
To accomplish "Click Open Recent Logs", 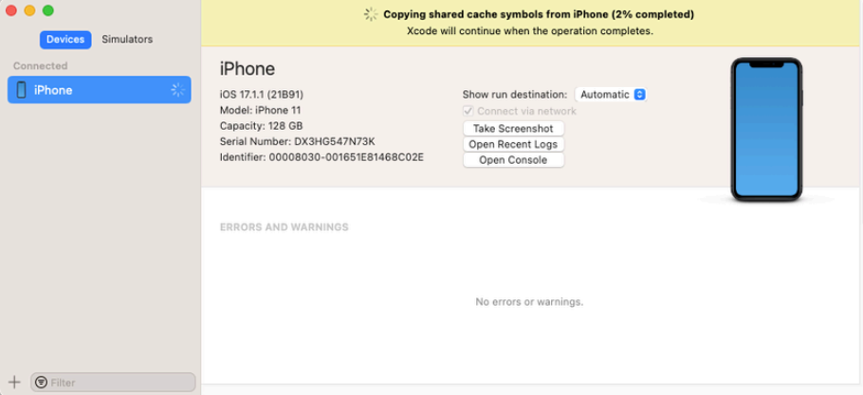I will pos(513,144).
